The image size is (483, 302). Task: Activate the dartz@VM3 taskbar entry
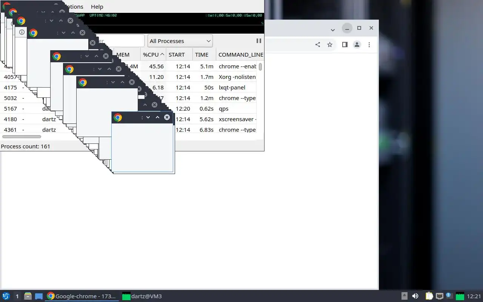(x=143, y=296)
